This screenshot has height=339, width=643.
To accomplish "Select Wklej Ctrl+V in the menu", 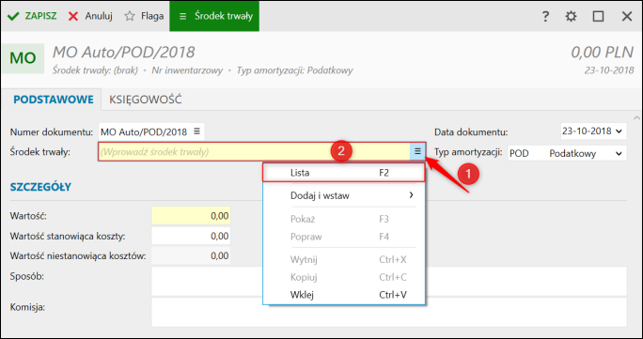I will pyautogui.click(x=344, y=295).
